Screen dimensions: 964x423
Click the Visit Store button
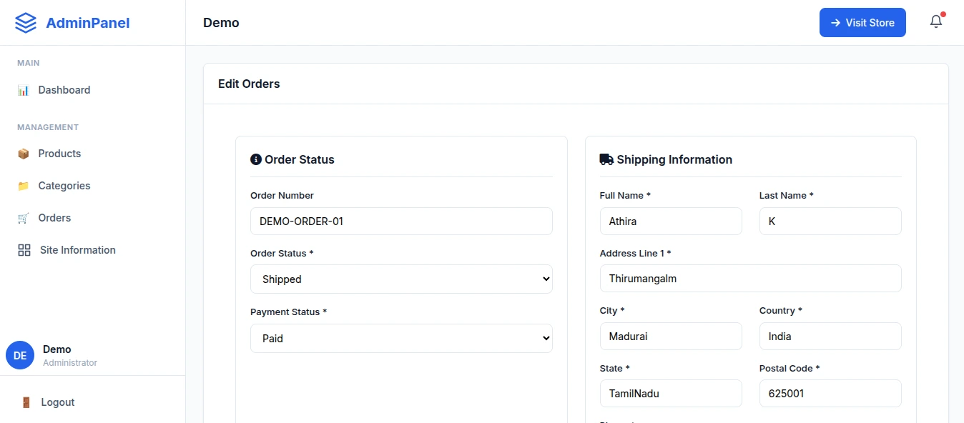click(x=862, y=23)
